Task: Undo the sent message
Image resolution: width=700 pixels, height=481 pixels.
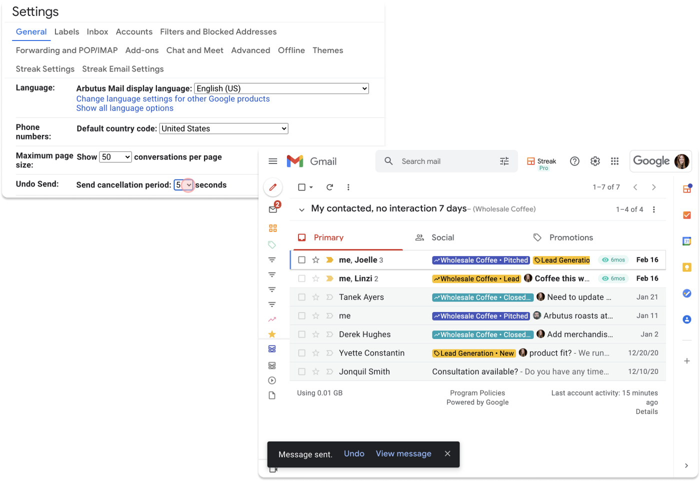Action: [x=354, y=453]
